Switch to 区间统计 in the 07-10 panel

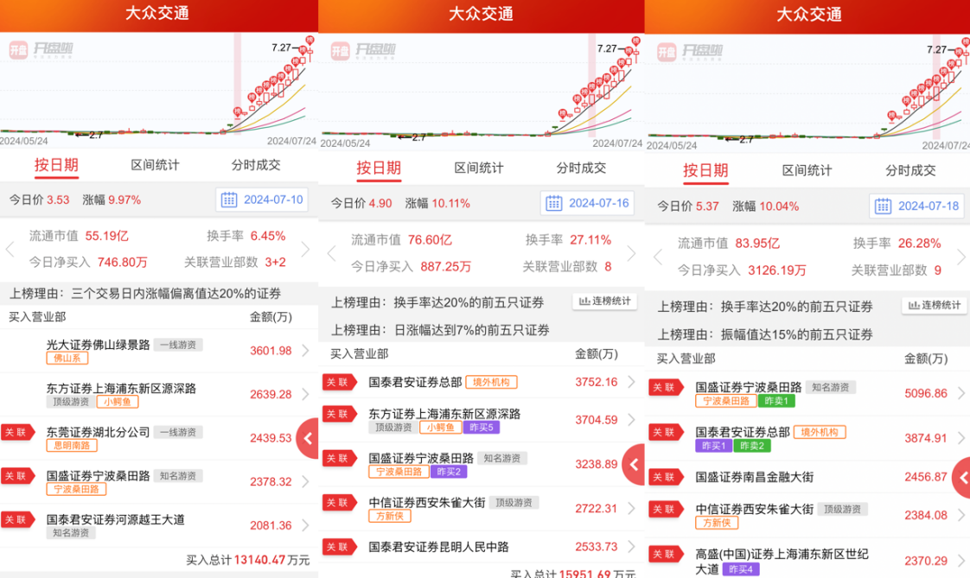156,165
